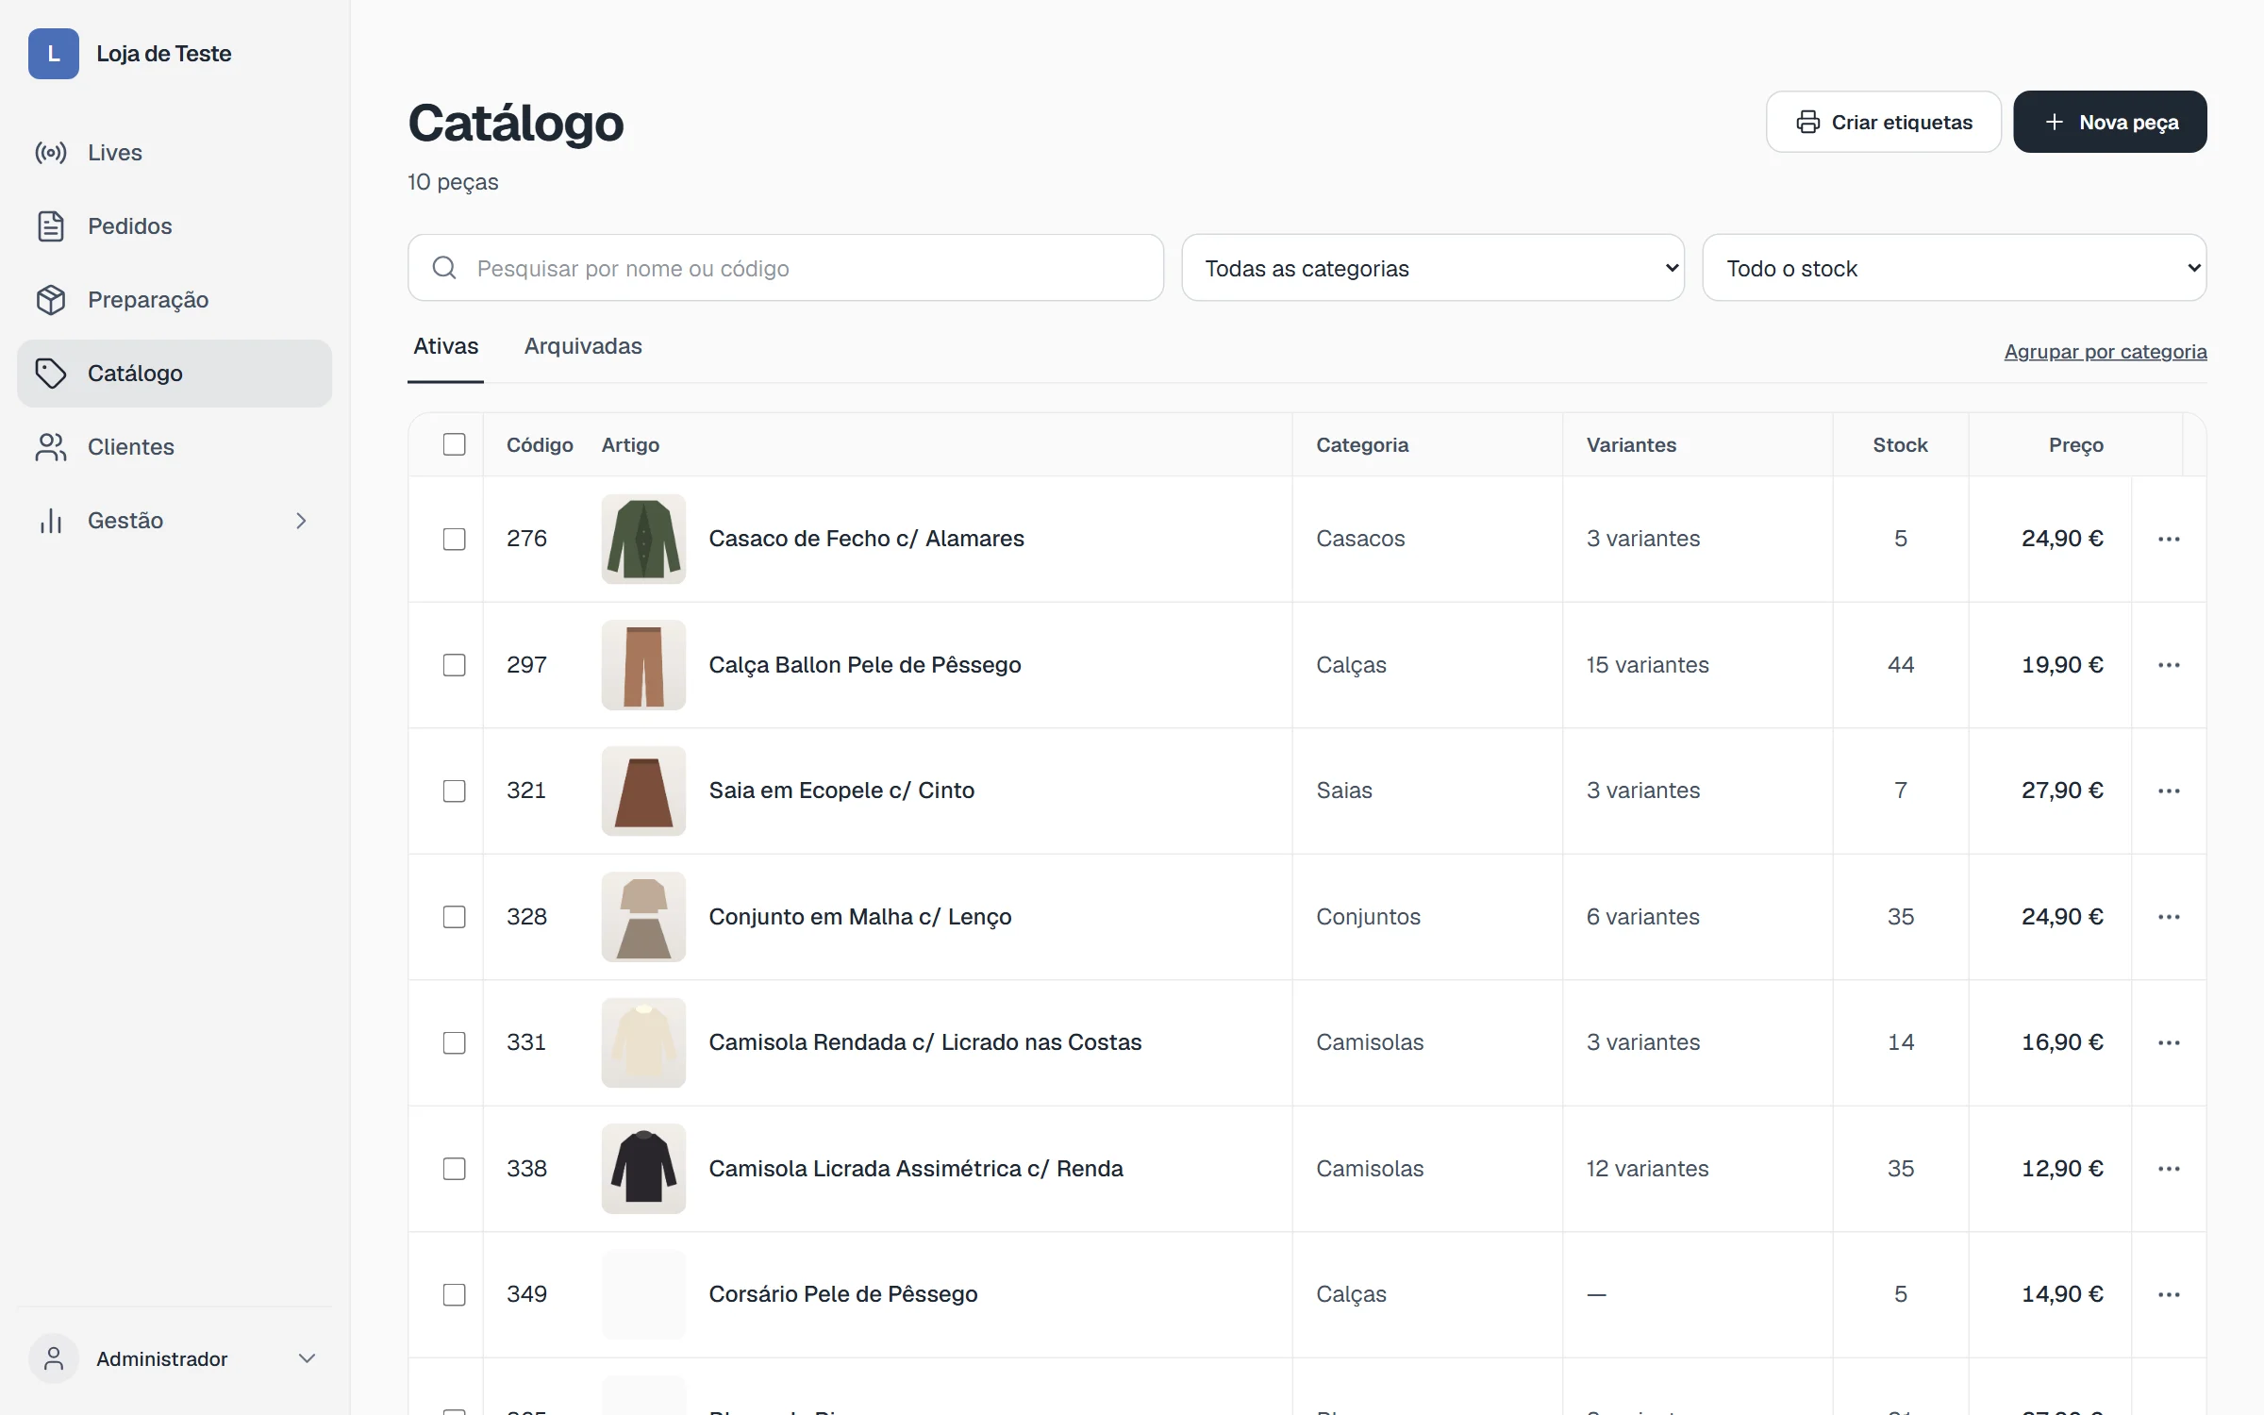
Task: Click the Saia em Ecopele c/ Cinto name
Action: [841, 791]
